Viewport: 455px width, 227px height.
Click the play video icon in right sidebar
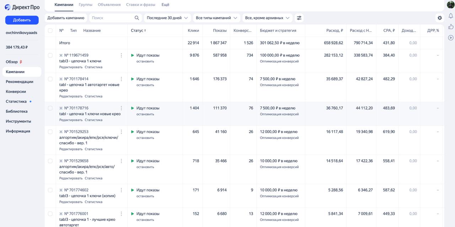(x=451, y=37)
